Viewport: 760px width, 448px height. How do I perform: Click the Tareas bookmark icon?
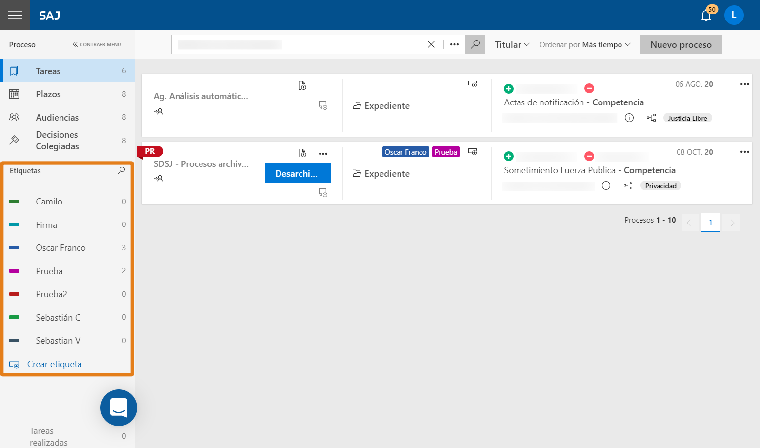[14, 71]
